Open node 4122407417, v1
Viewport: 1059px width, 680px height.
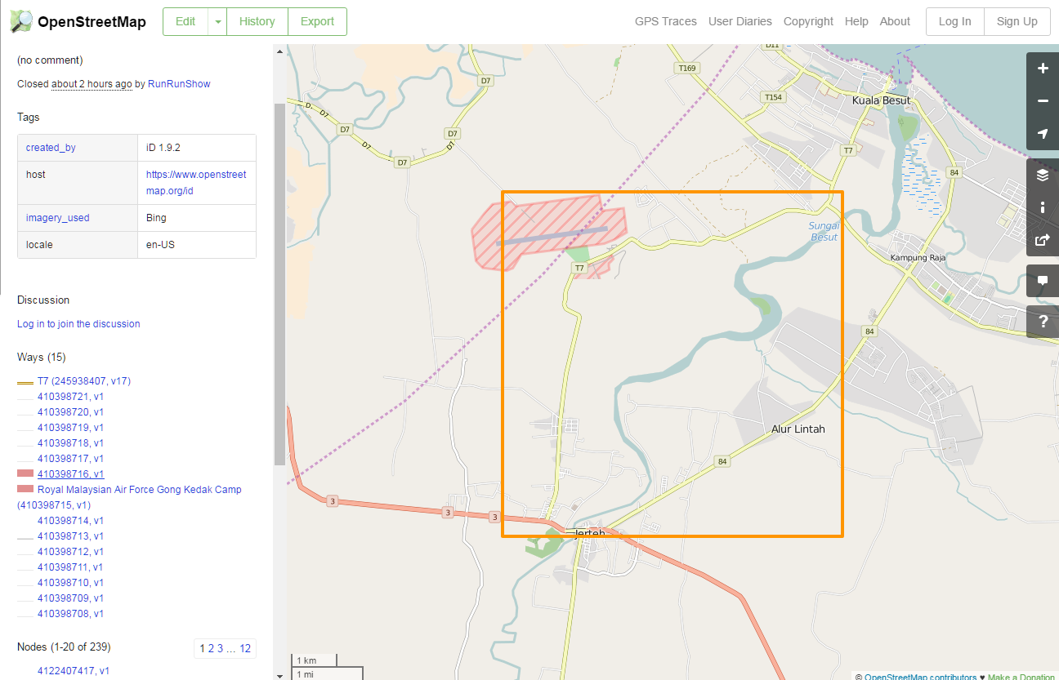74,671
